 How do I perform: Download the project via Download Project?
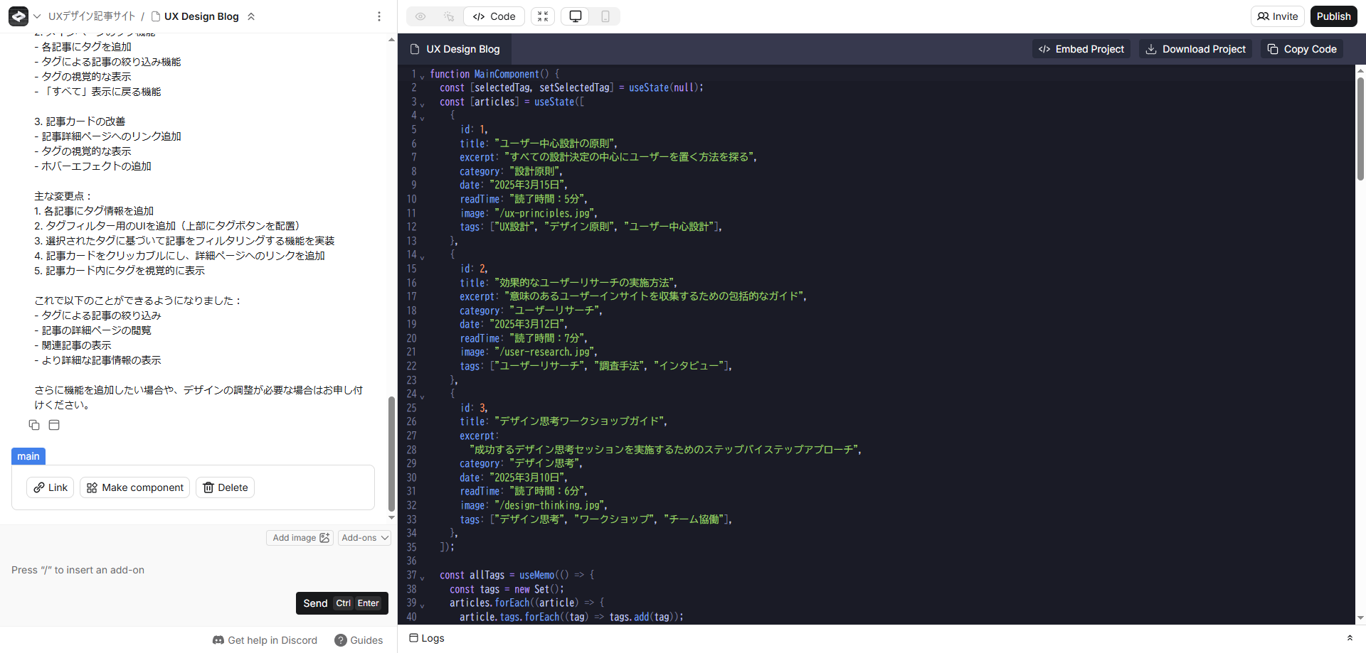click(1195, 49)
